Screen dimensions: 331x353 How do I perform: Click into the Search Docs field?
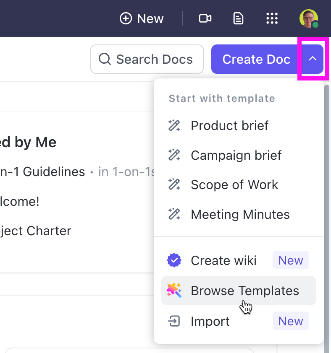[147, 59]
